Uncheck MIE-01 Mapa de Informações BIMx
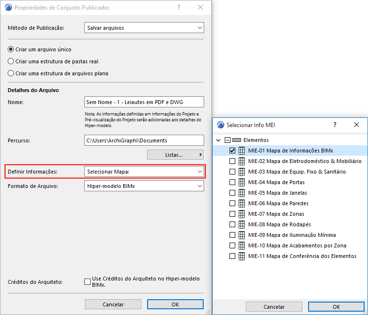The image size is (368, 315). [x=232, y=151]
